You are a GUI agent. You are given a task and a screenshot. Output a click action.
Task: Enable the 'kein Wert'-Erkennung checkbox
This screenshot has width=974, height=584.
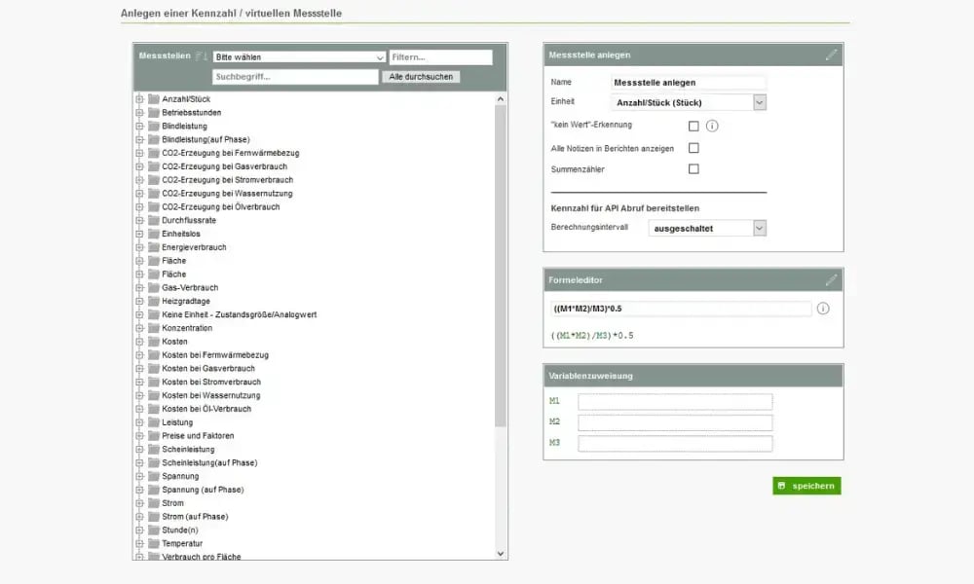click(694, 126)
